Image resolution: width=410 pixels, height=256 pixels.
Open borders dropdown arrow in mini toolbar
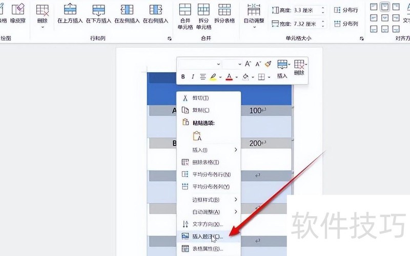269,77
